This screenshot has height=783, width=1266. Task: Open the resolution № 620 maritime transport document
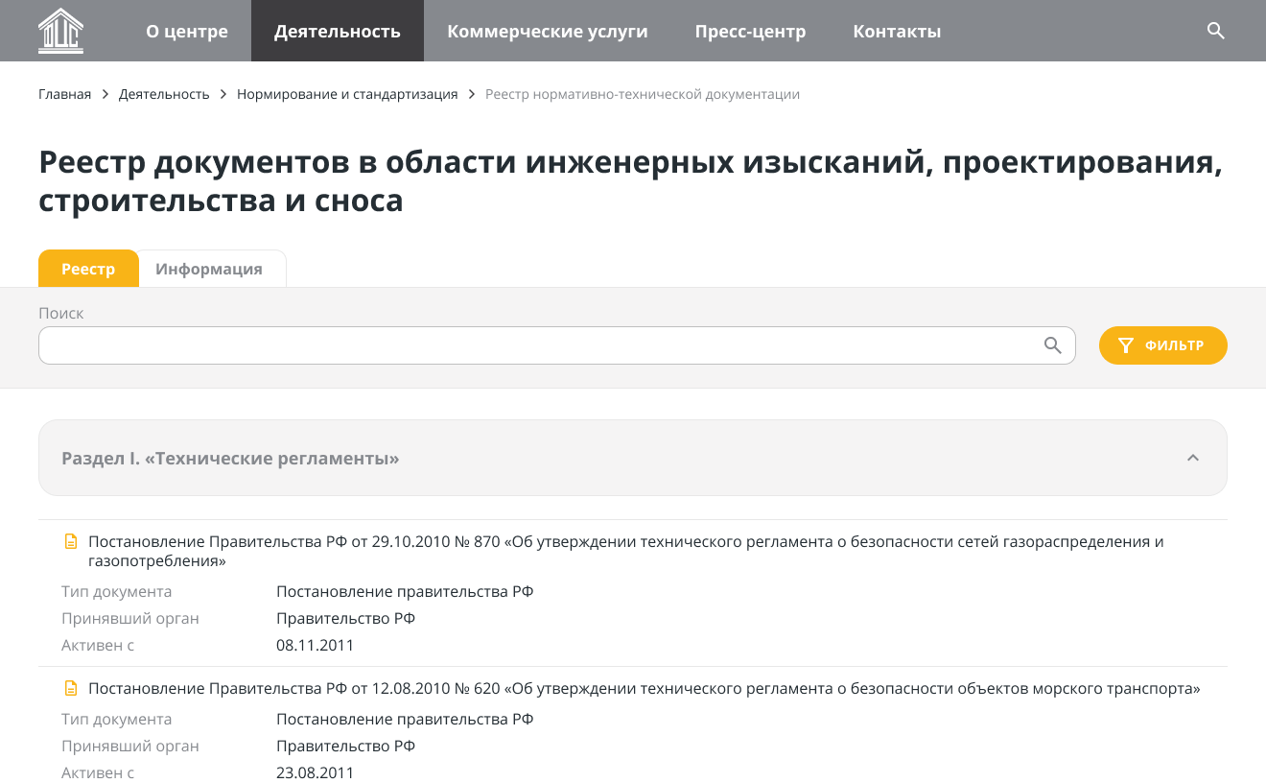point(644,689)
